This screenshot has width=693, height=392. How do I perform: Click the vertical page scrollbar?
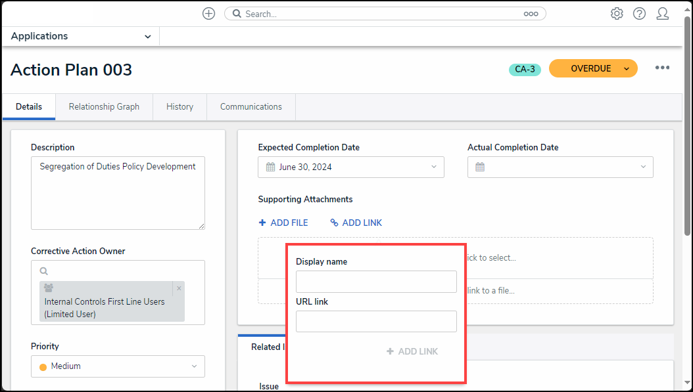point(688,131)
